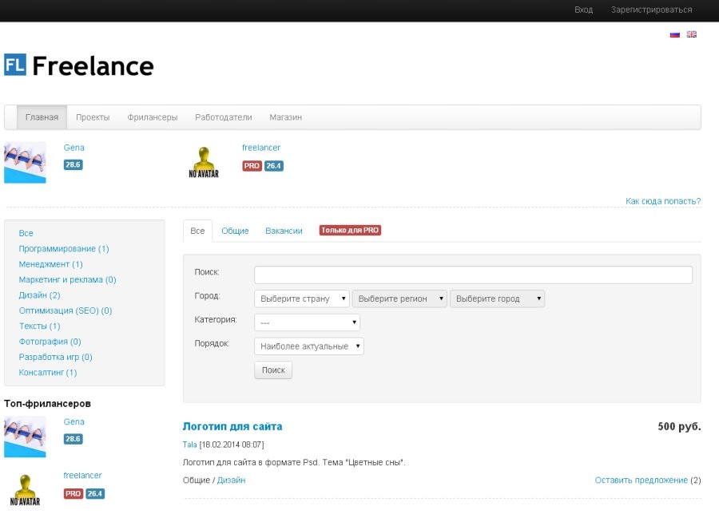Select the Только для PRO tab
The image size is (719, 514).
coord(350,231)
